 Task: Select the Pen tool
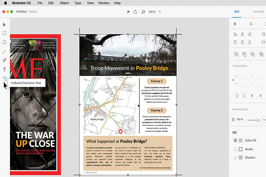point(5,60)
